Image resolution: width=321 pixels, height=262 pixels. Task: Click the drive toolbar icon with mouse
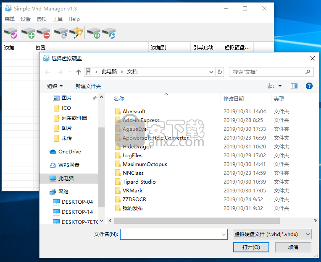tap(61, 33)
